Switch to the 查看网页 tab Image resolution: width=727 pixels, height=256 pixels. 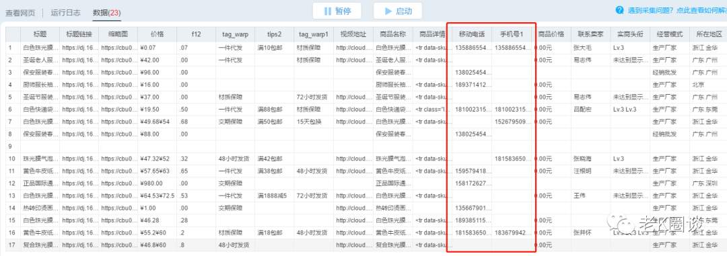coord(20,13)
